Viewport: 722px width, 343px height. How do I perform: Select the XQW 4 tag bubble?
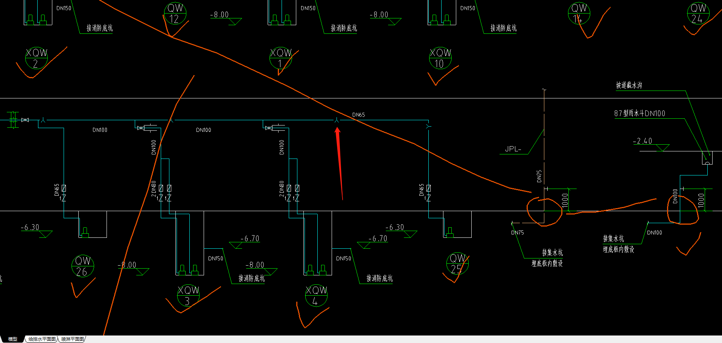316,296
